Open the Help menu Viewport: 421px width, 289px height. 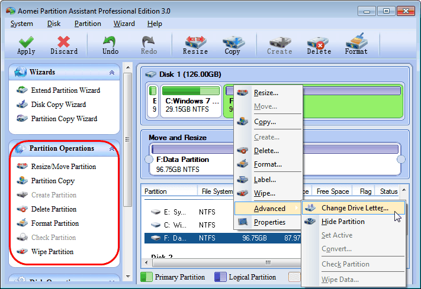[x=155, y=24]
